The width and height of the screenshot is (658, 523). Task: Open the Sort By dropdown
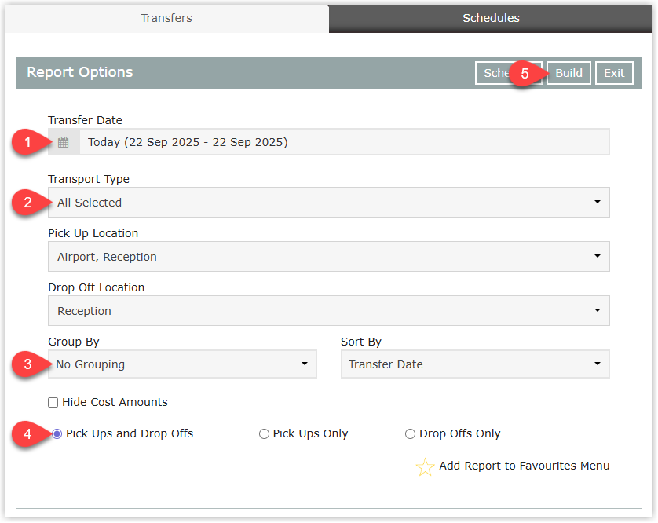pyautogui.click(x=475, y=364)
